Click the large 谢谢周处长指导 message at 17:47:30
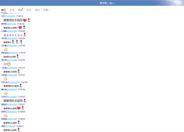Screen dimensions: 184x132 (x=13, y=101)
